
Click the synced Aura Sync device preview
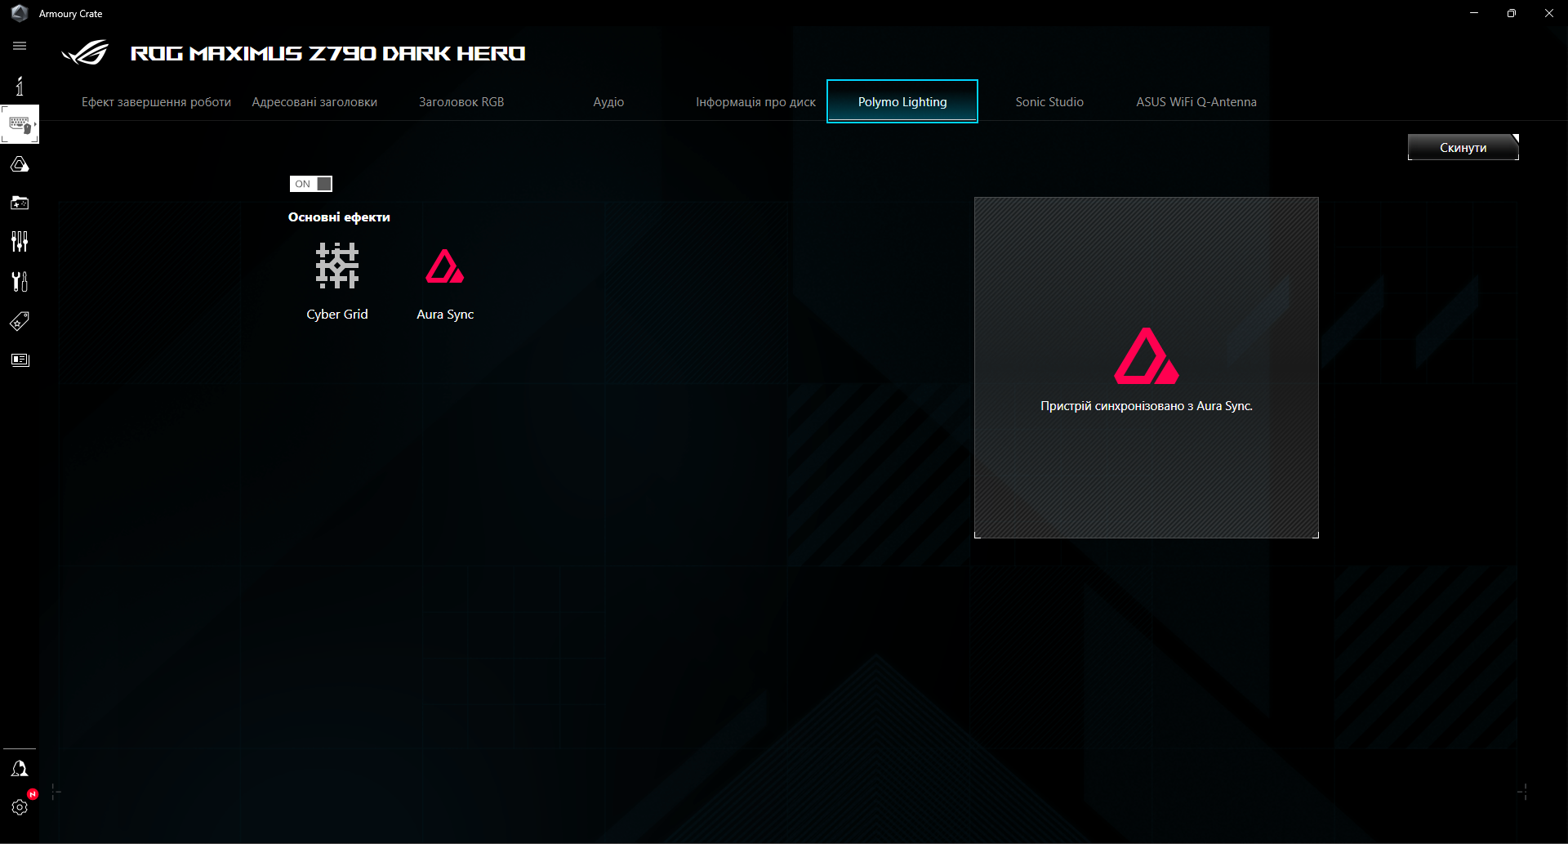(1146, 367)
